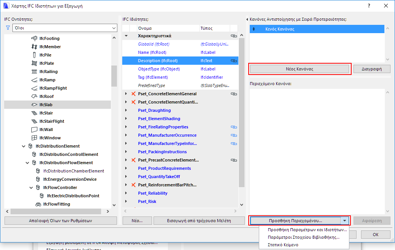Viewport: 395px width, 250px height.
Task: Select the 'Tag (IfcElement)' property row
Action: point(180,77)
